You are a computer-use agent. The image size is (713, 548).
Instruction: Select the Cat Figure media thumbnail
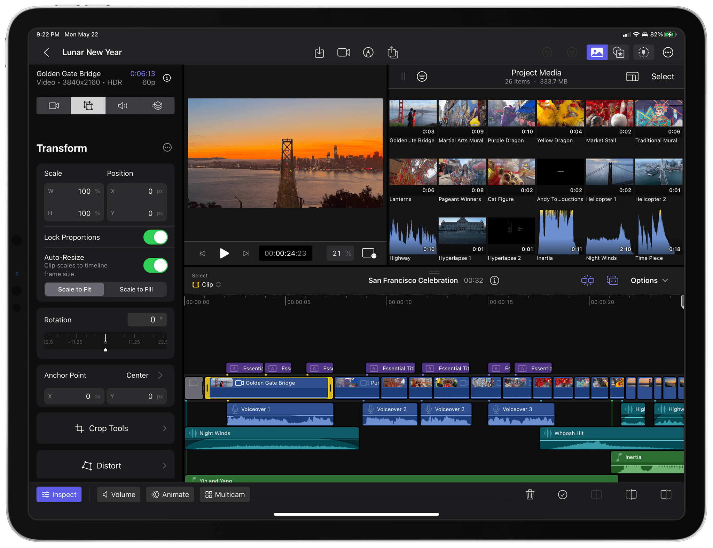(x=511, y=177)
